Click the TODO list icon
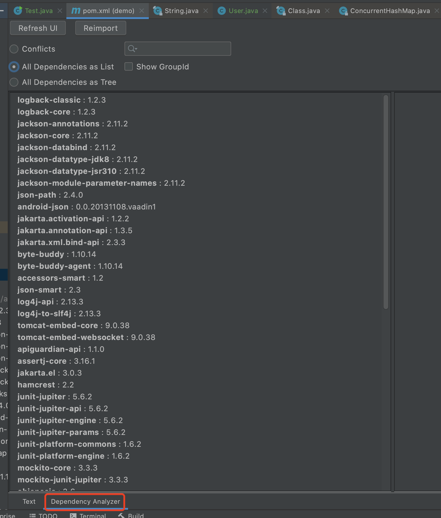The image size is (441, 518). 33,516
